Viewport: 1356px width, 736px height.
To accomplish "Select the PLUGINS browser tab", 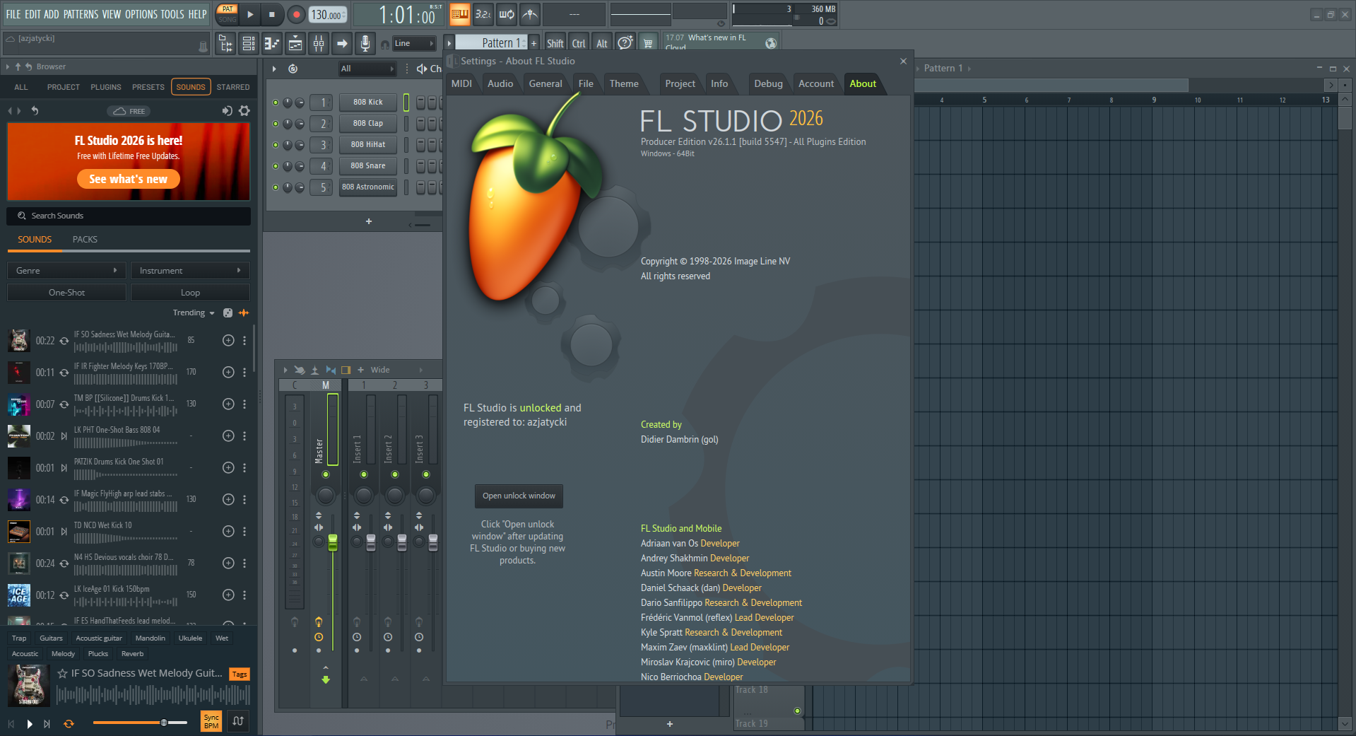I will click(x=106, y=87).
